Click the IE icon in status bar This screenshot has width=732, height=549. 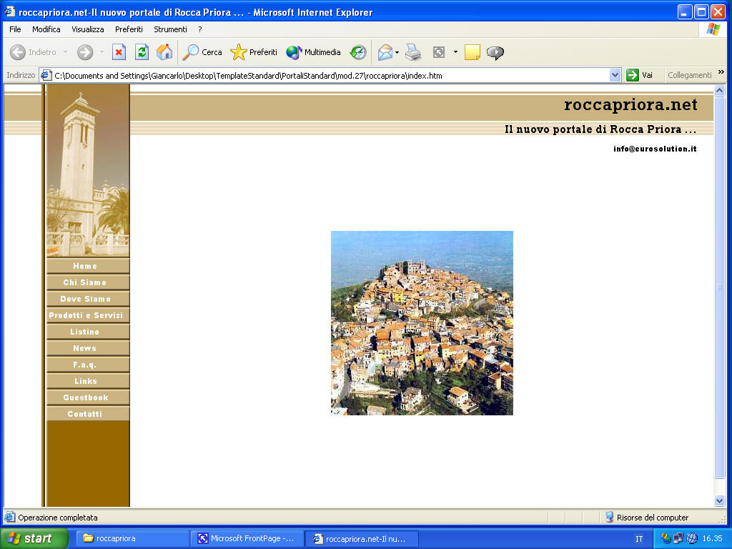[x=10, y=518]
